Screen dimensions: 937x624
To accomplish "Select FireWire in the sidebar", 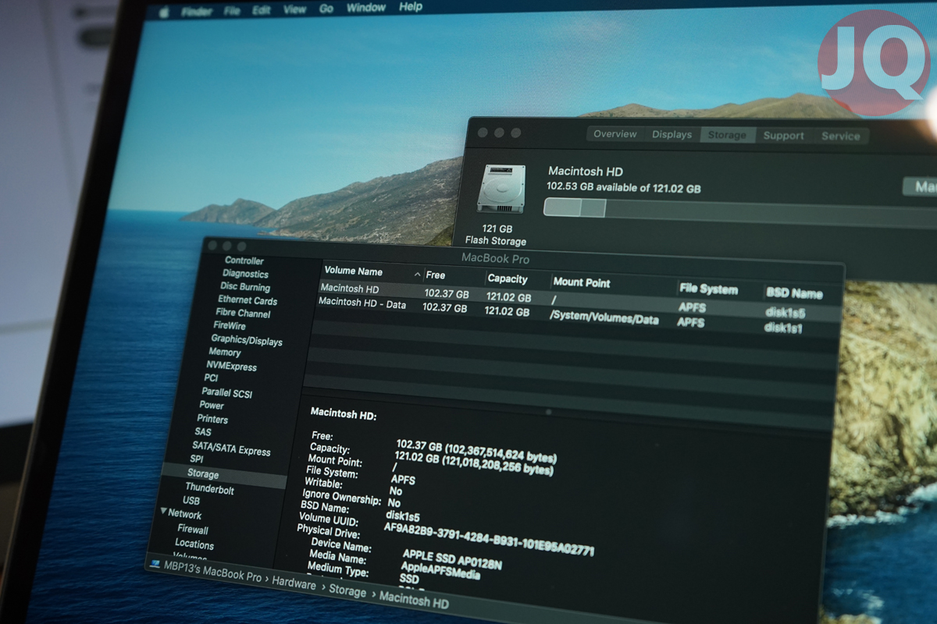I will [230, 326].
